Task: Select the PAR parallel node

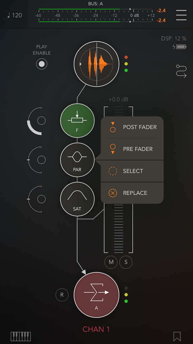Action: 77,160
